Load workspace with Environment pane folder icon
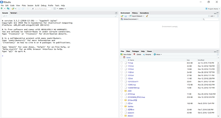Image resolution: width=221 pixels, height=118 pixels. coord(122,16)
